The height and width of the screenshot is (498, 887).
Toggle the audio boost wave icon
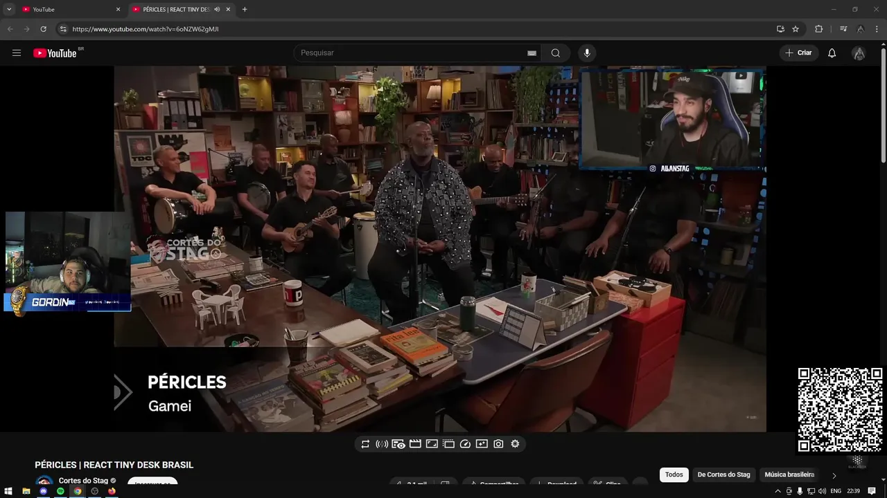point(382,444)
